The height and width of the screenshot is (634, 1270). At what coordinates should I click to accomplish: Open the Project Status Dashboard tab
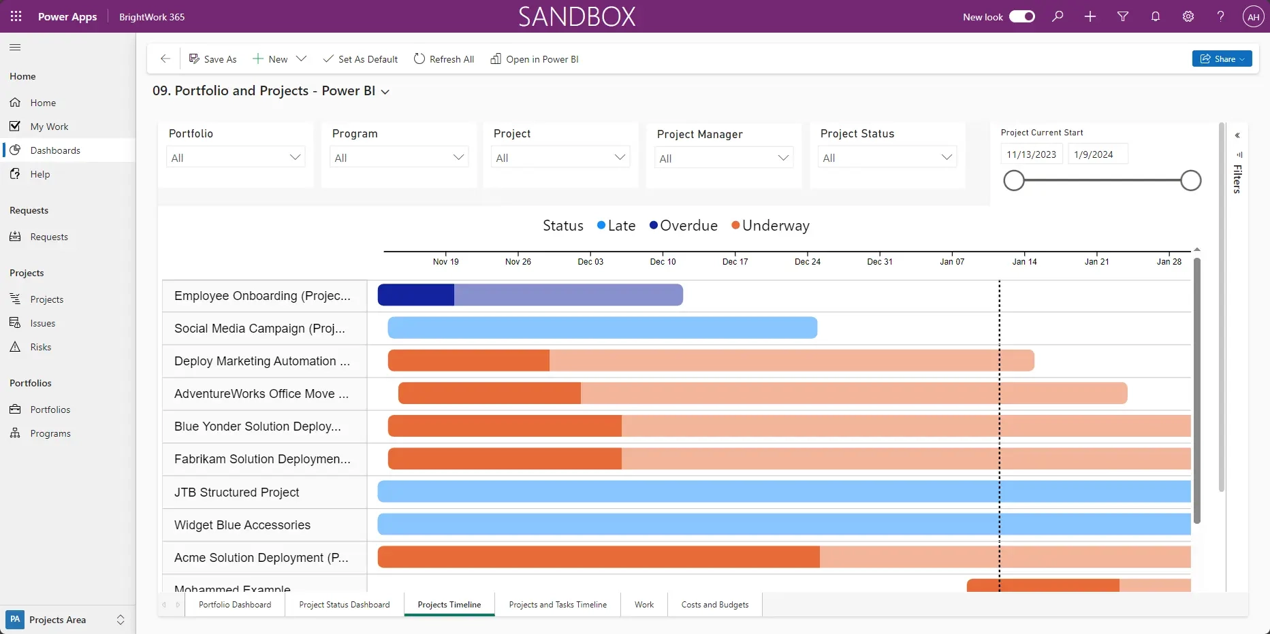point(344,604)
